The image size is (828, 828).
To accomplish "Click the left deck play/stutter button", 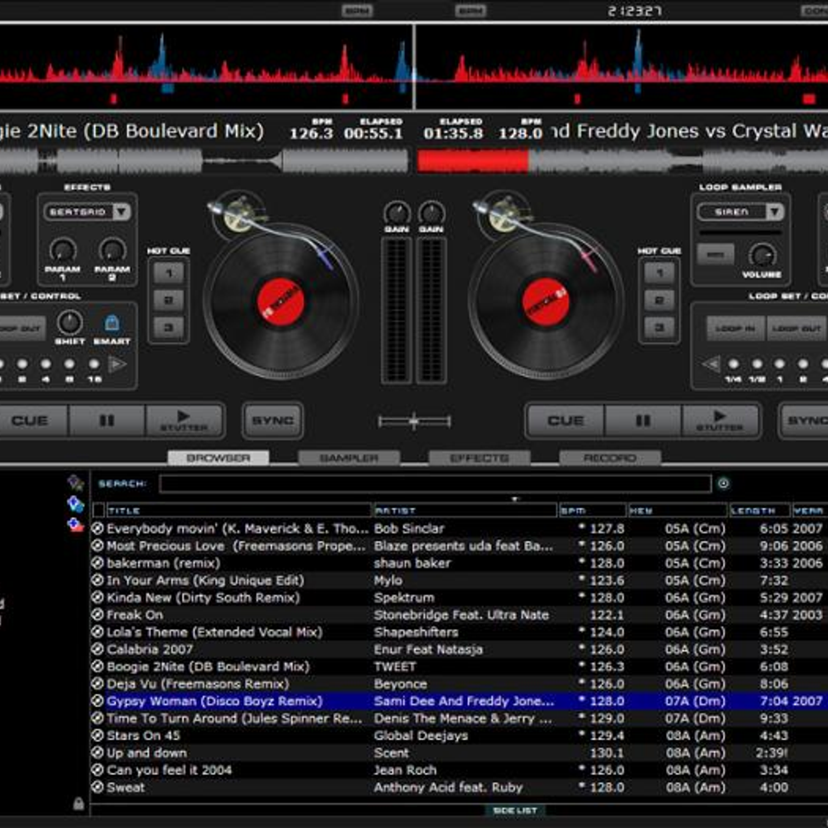I will [184, 420].
